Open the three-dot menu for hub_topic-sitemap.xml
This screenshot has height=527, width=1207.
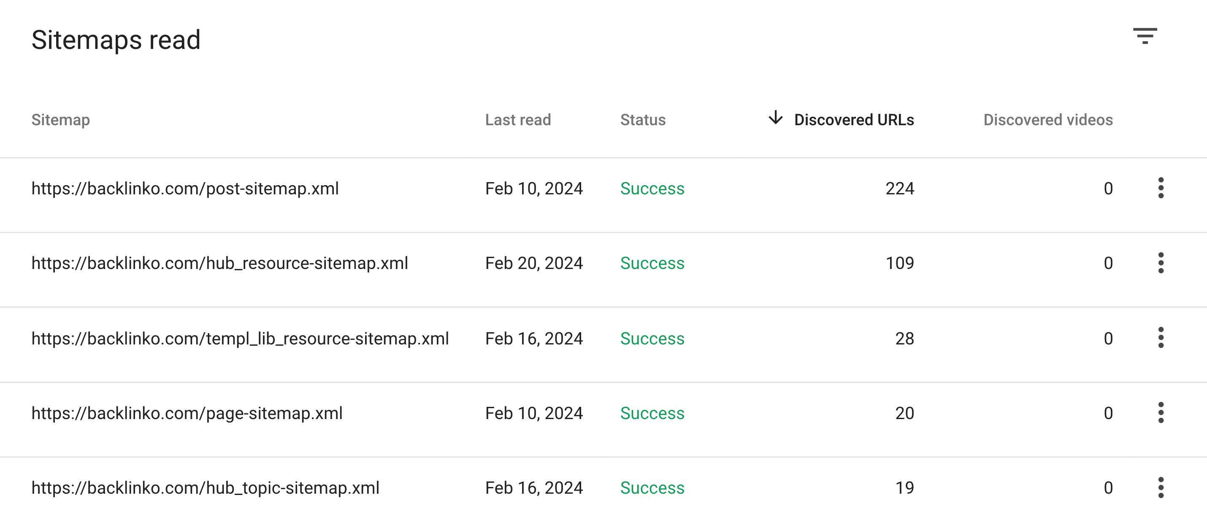point(1161,488)
